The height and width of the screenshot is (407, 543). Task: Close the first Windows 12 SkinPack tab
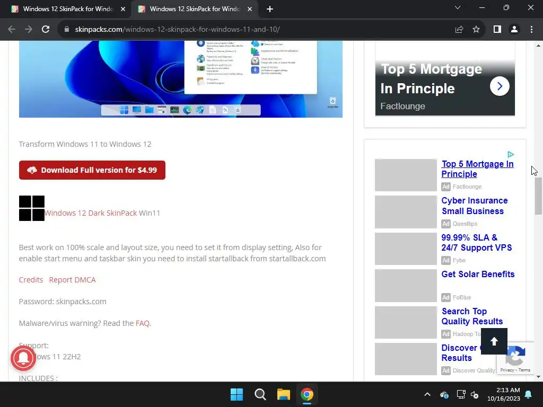point(123,10)
